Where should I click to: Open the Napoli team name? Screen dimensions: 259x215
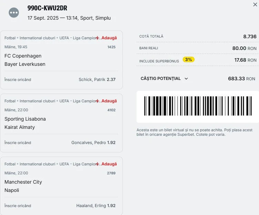[12, 190]
